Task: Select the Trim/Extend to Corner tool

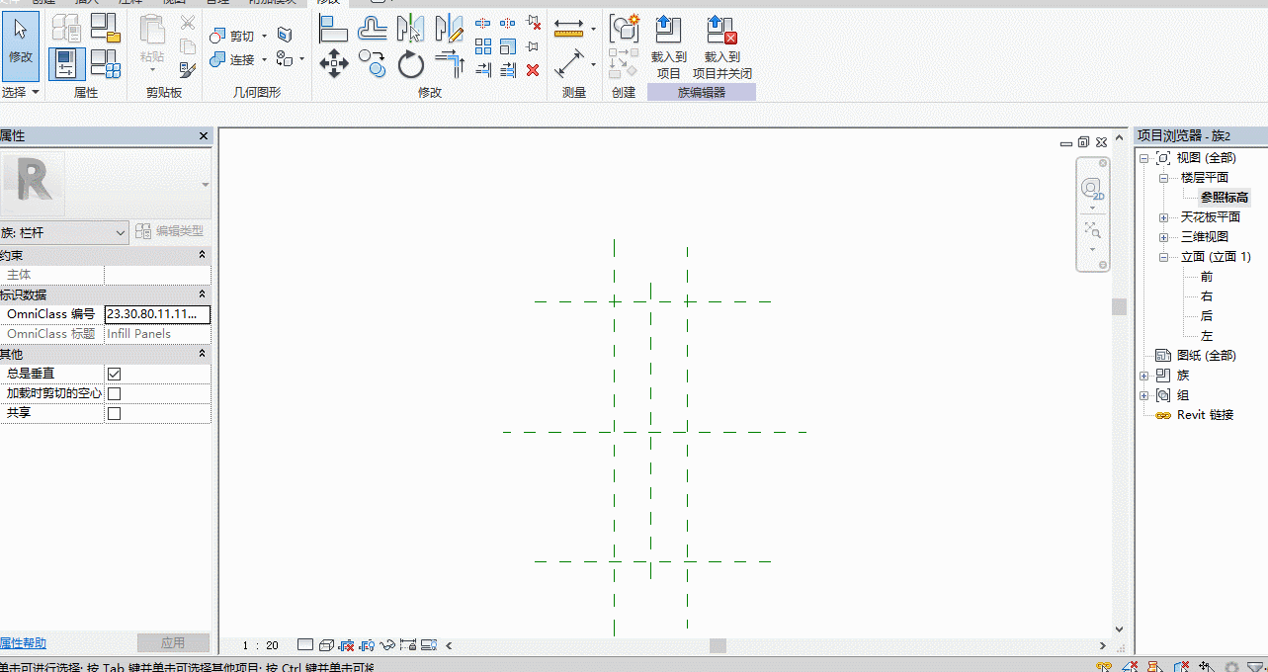Action: click(450, 64)
